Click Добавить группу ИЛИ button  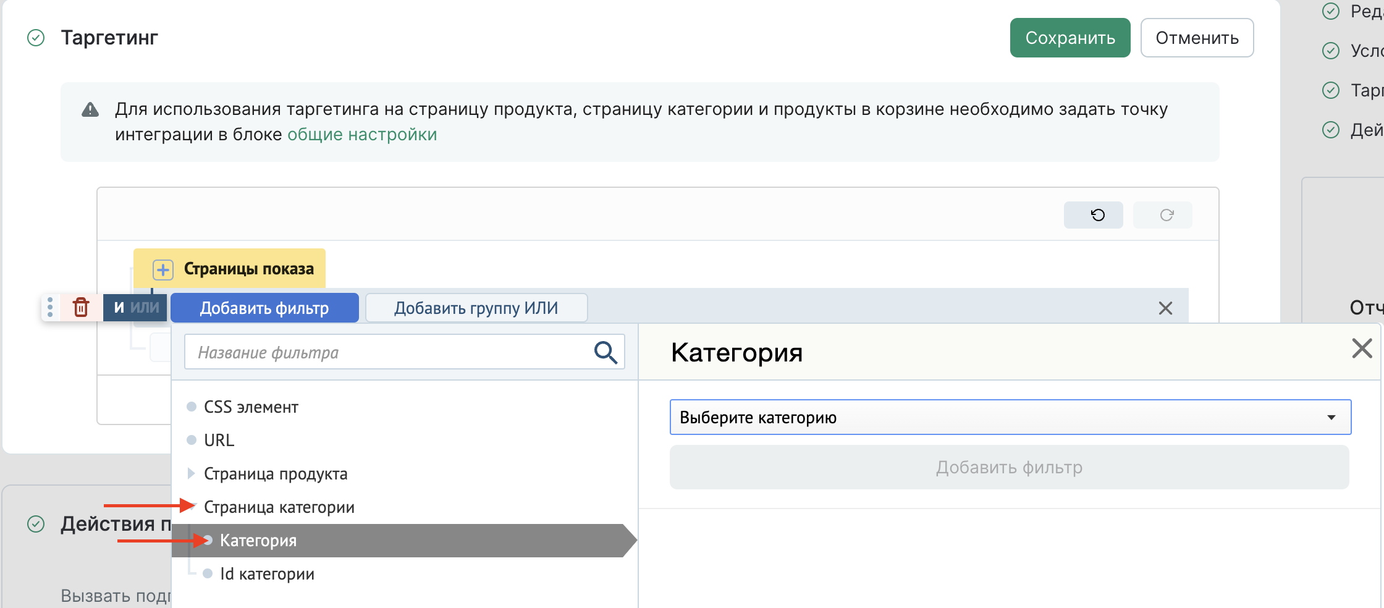click(476, 308)
